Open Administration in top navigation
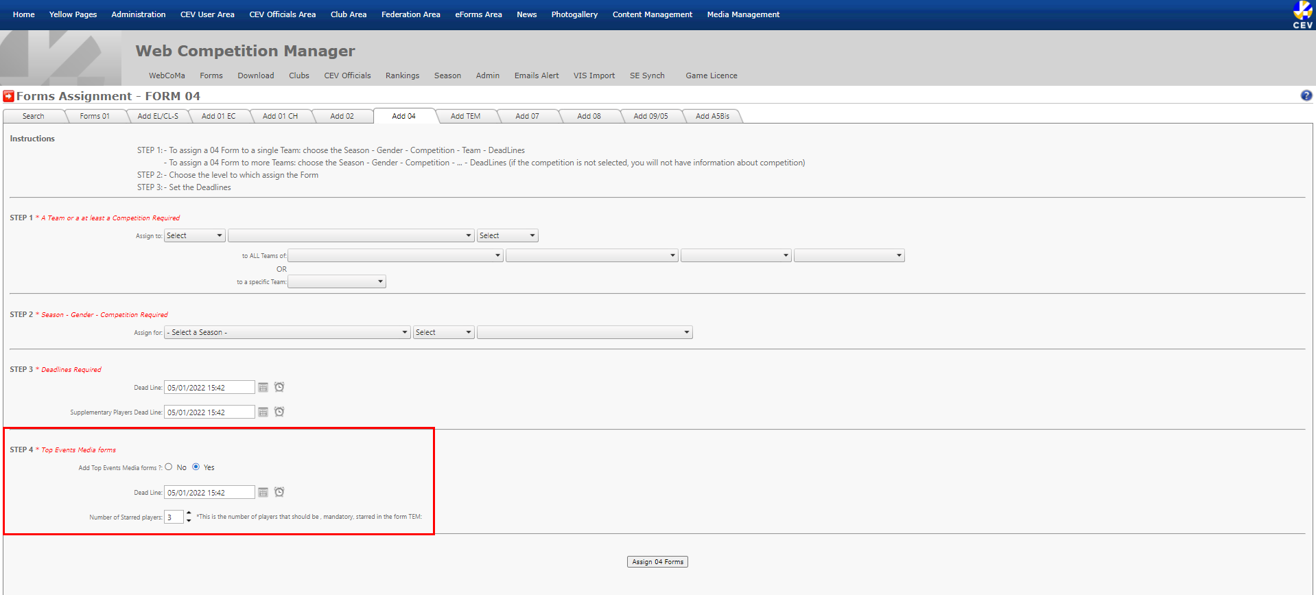 point(139,14)
